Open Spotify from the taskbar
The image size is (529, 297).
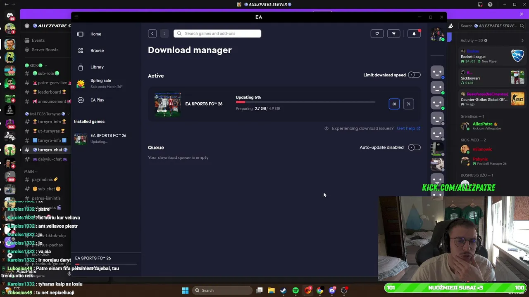295,290
